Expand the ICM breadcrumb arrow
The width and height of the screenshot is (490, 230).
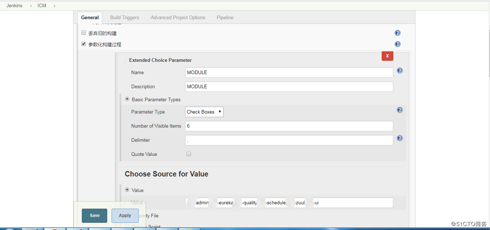pos(54,6)
